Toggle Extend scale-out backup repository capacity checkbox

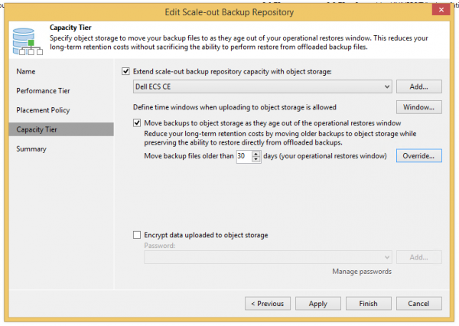point(127,71)
